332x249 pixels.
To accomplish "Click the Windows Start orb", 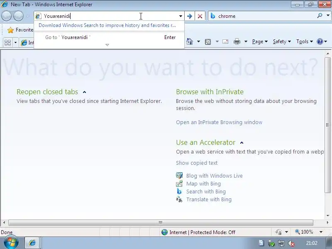I will [x=11, y=242].
